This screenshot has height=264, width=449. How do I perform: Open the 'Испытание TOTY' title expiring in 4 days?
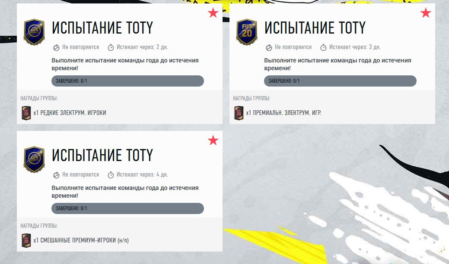pyautogui.click(x=102, y=155)
